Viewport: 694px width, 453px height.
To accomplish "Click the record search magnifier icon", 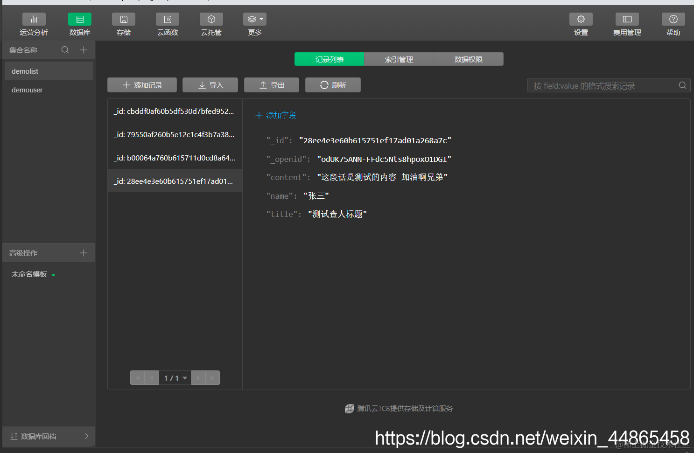I will coord(682,85).
